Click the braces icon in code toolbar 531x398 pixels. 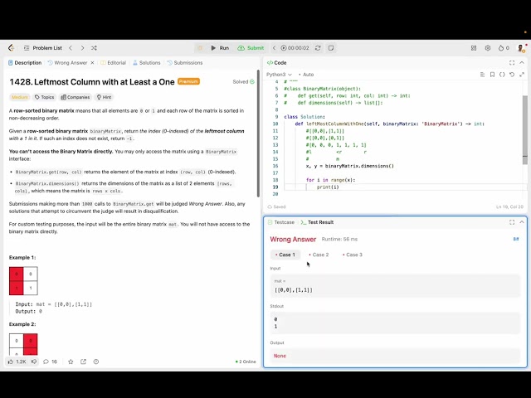coord(502,75)
